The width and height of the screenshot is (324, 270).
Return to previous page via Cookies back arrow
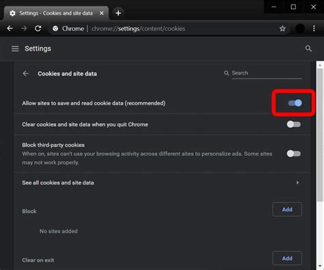pos(26,74)
